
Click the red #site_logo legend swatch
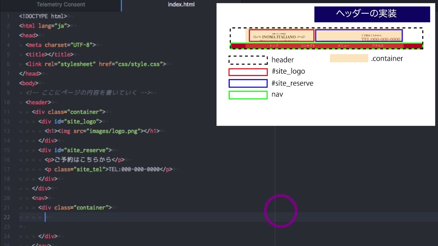tap(248, 72)
